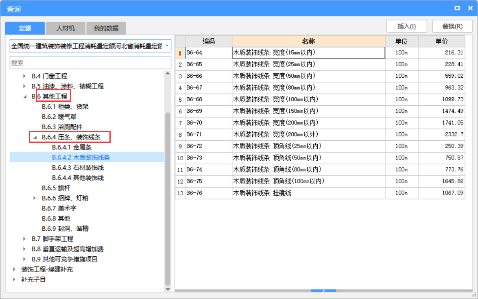Click the 单价 column header

tap(442, 41)
